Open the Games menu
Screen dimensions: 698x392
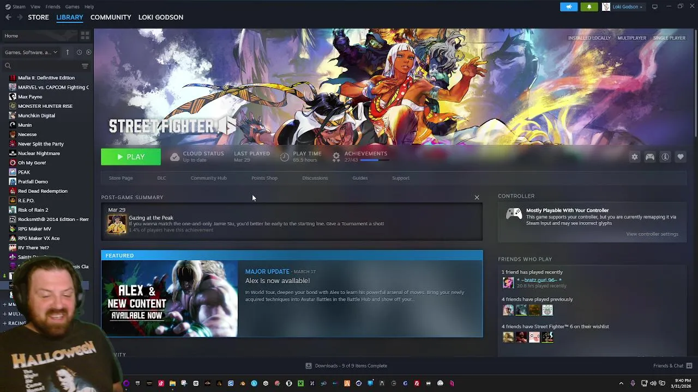(x=72, y=7)
